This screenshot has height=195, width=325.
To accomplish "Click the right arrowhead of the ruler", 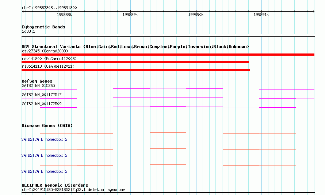I will pos(313,12).
